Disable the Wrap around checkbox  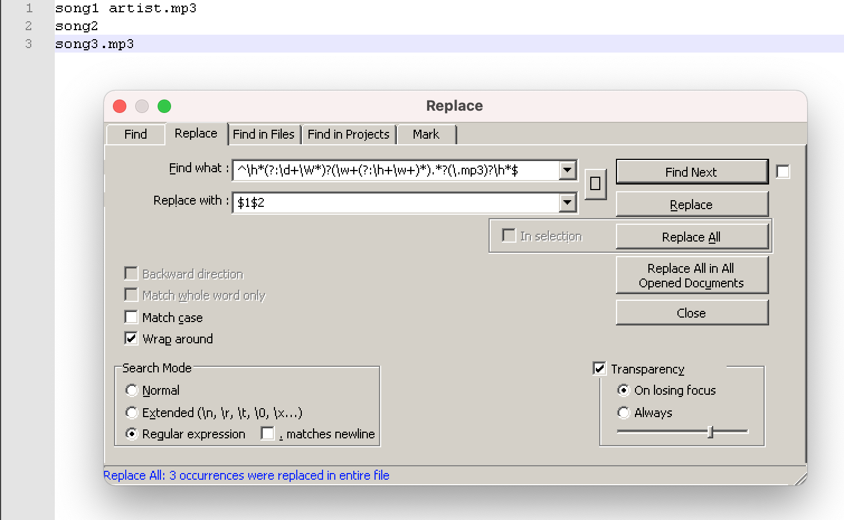[x=131, y=338]
